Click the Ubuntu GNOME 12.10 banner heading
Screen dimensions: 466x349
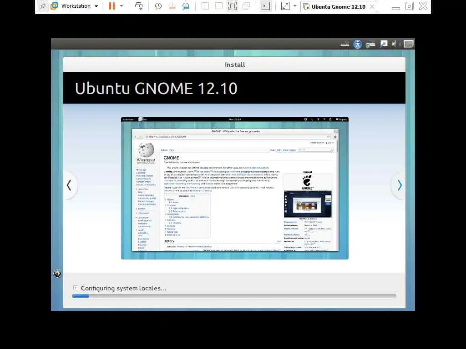pos(156,88)
